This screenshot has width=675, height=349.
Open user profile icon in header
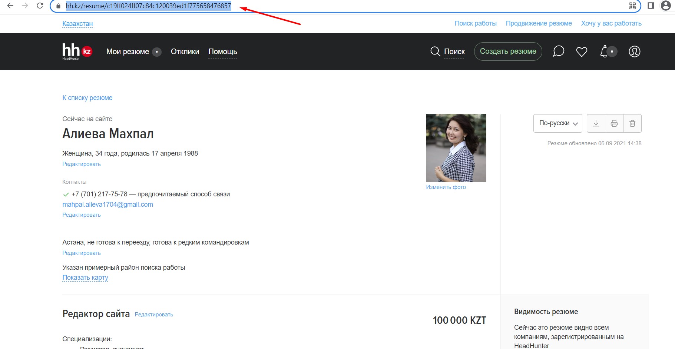634,51
